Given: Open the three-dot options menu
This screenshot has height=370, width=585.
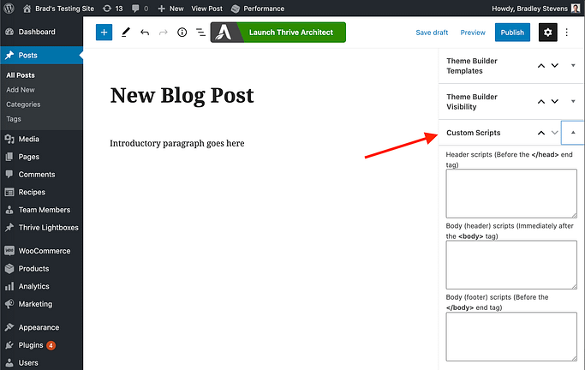Looking at the screenshot, I should pyautogui.click(x=570, y=33).
